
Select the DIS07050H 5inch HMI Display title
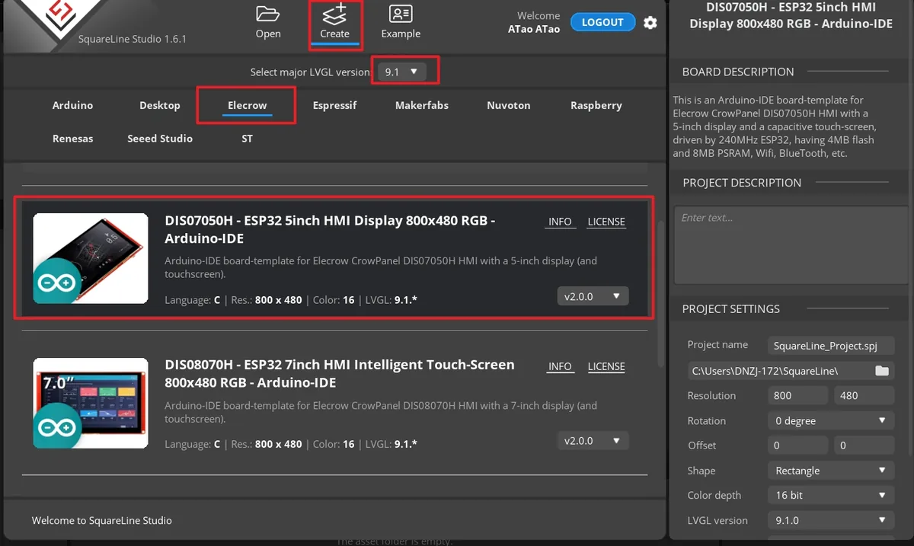pyautogui.click(x=330, y=229)
